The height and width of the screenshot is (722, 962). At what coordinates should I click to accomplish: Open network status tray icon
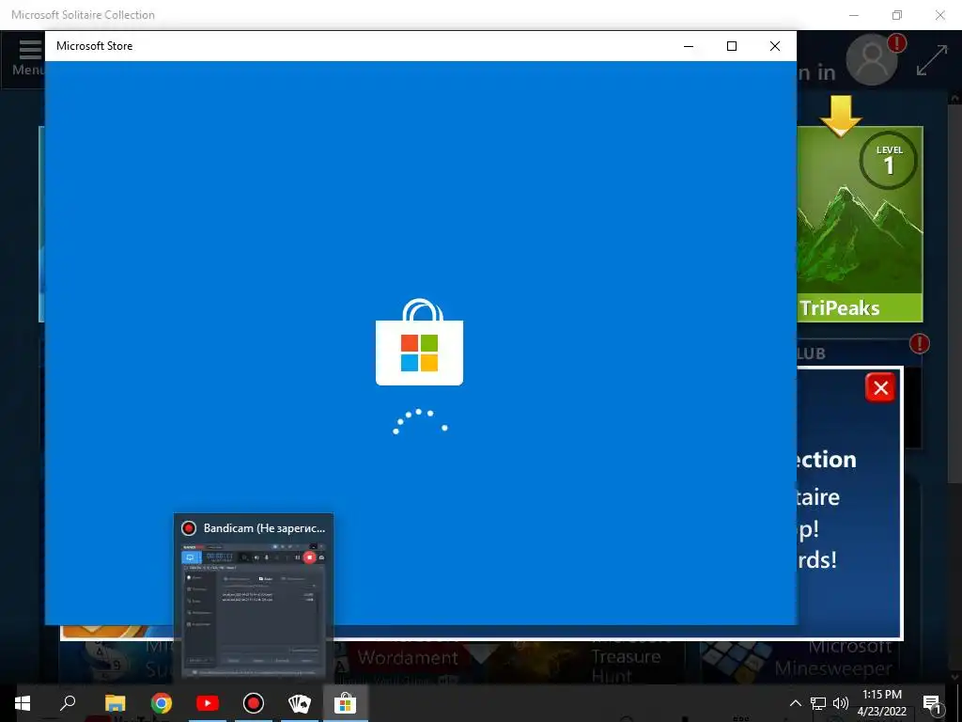click(x=818, y=703)
